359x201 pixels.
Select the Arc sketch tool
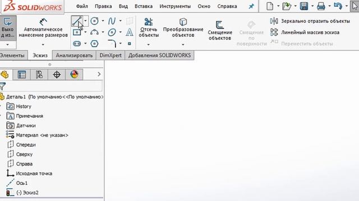point(94,32)
